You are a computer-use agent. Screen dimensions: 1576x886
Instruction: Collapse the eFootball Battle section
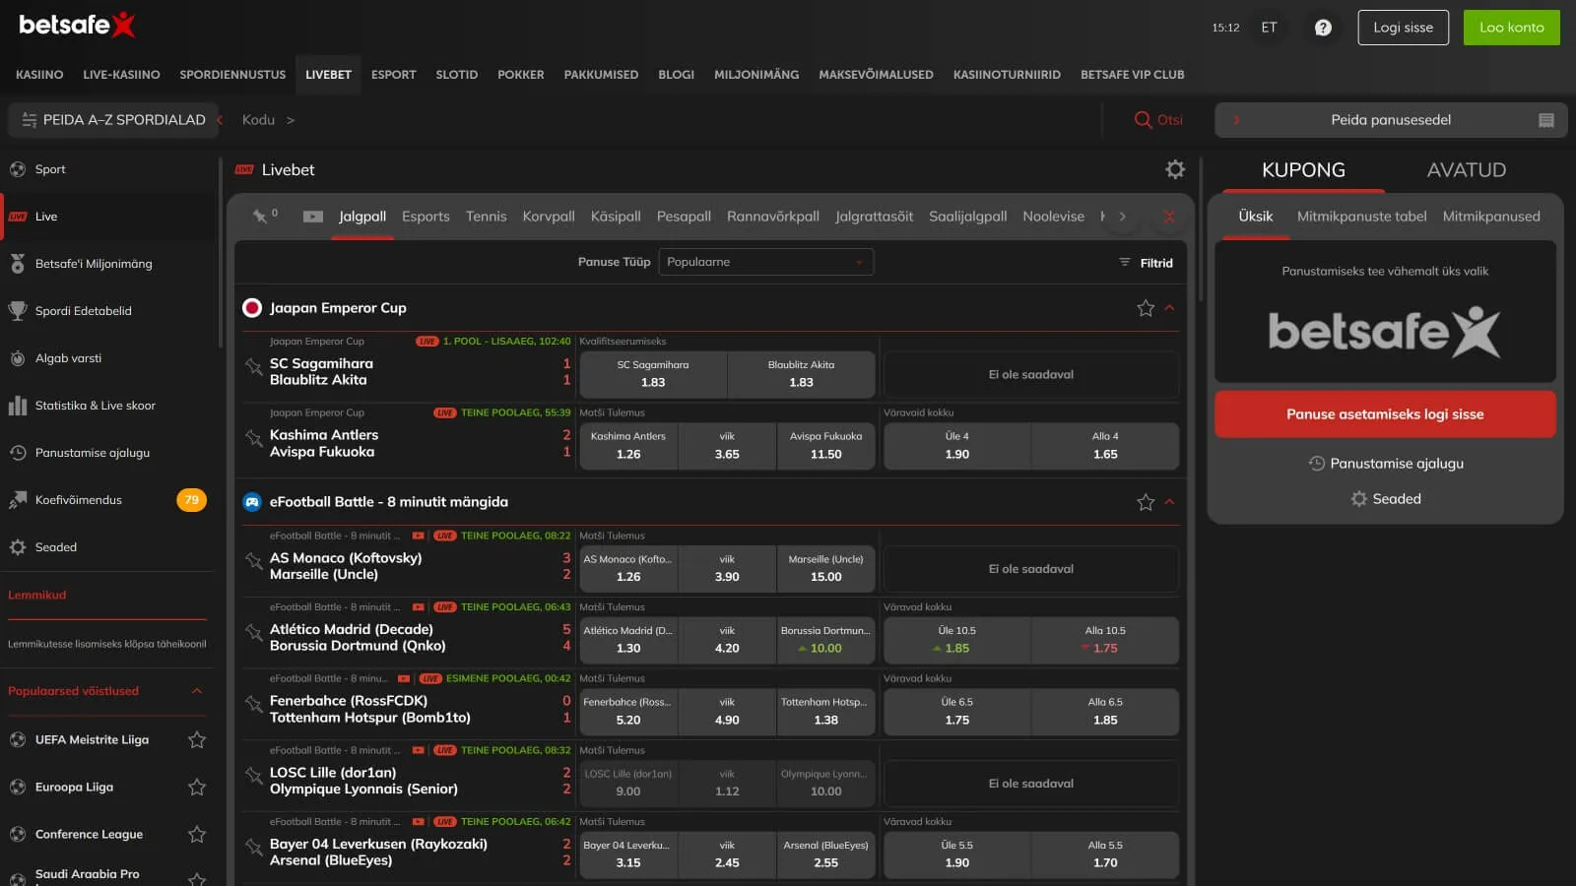(x=1170, y=502)
